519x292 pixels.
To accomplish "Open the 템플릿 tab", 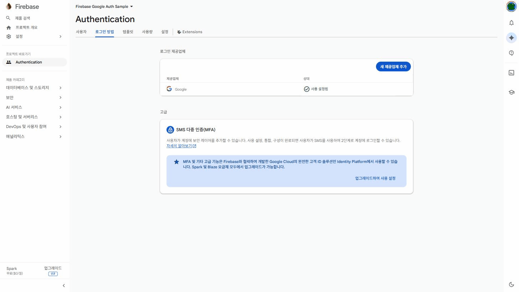I will (128, 32).
